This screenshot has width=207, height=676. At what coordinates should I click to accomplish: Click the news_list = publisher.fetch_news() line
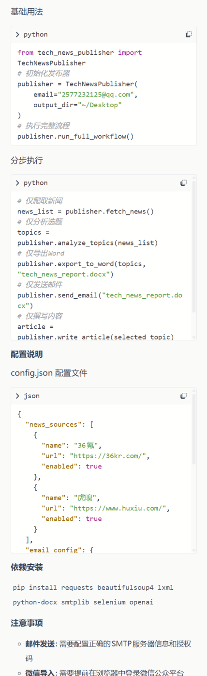[86, 211]
